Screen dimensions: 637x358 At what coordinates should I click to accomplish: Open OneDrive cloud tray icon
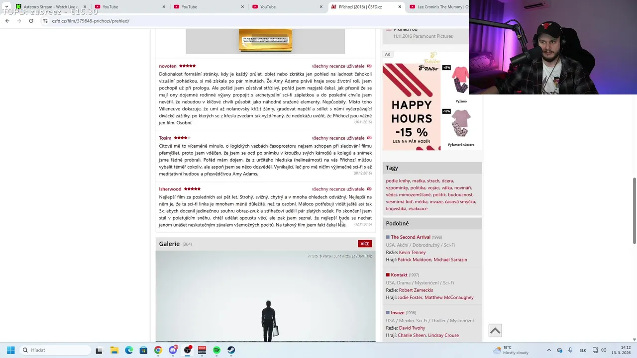coord(559,350)
